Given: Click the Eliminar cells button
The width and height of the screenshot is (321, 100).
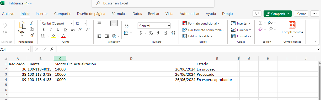Looking at the screenshot, I should tap(241, 30).
